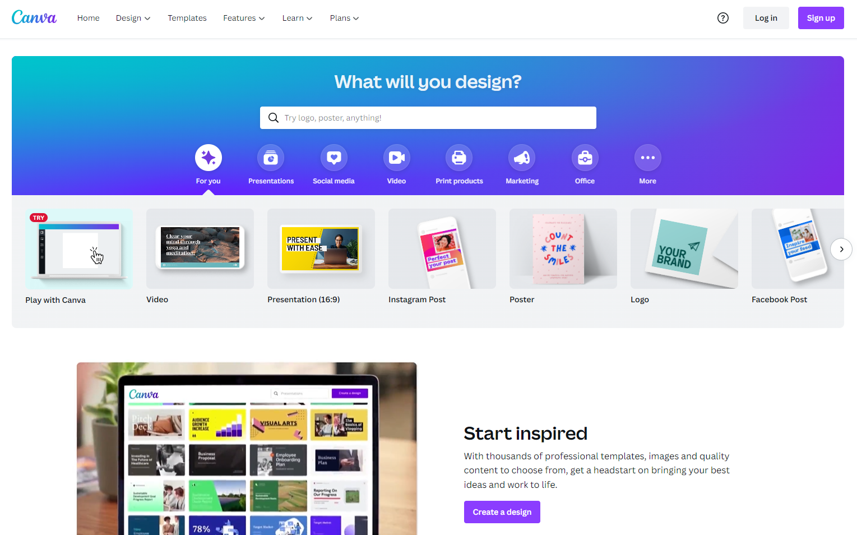
Task: Select the Video camera category icon
Action: coord(397,158)
